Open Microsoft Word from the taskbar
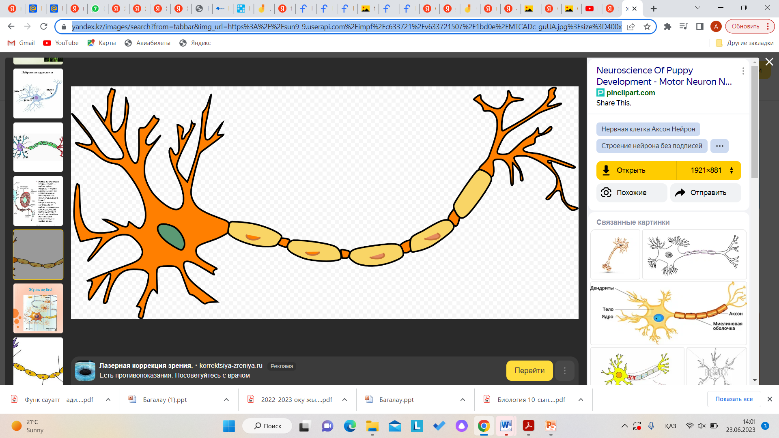Screen dimensions: 779x438 [506, 426]
